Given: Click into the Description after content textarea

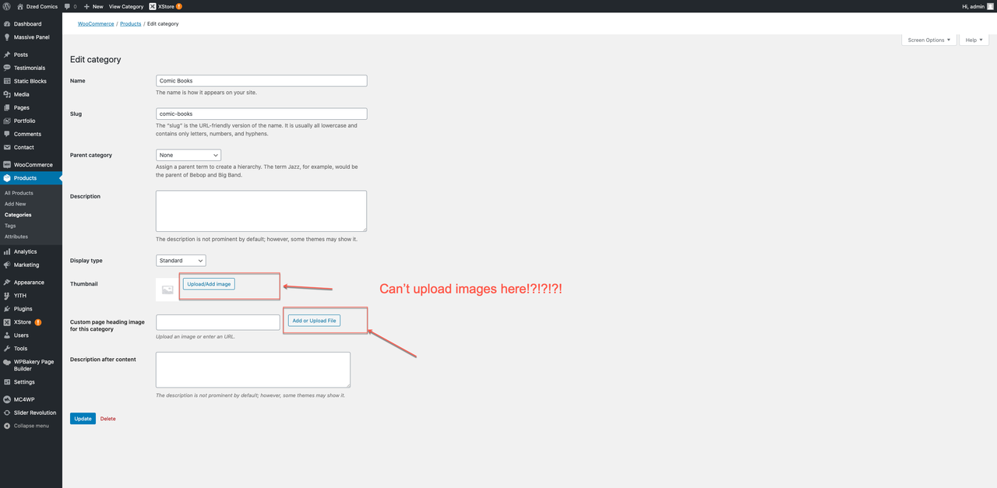Looking at the screenshot, I should [x=253, y=370].
